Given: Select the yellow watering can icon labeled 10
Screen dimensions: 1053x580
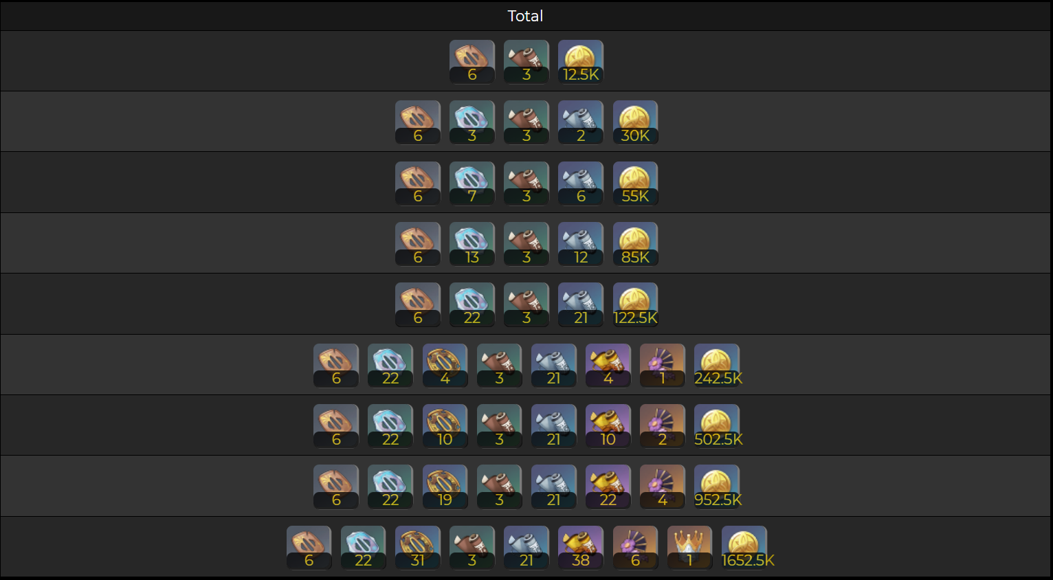Looking at the screenshot, I should point(608,426).
